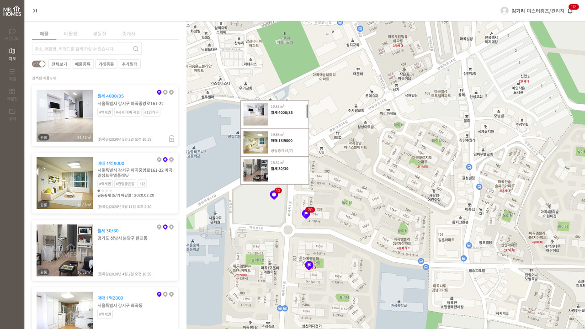Click the 검색된 매물 8개 result count text

[x=44, y=78]
